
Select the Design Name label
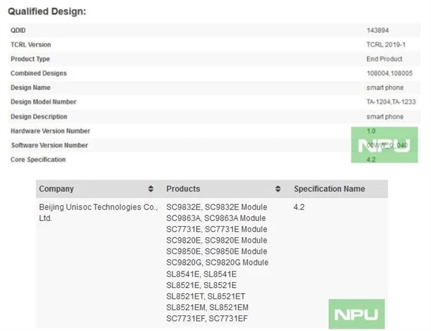click(30, 88)
